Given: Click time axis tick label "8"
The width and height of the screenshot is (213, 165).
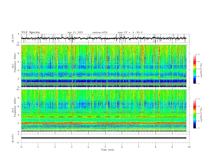Looking at the screenshot, I should click(x=155, y=147).
